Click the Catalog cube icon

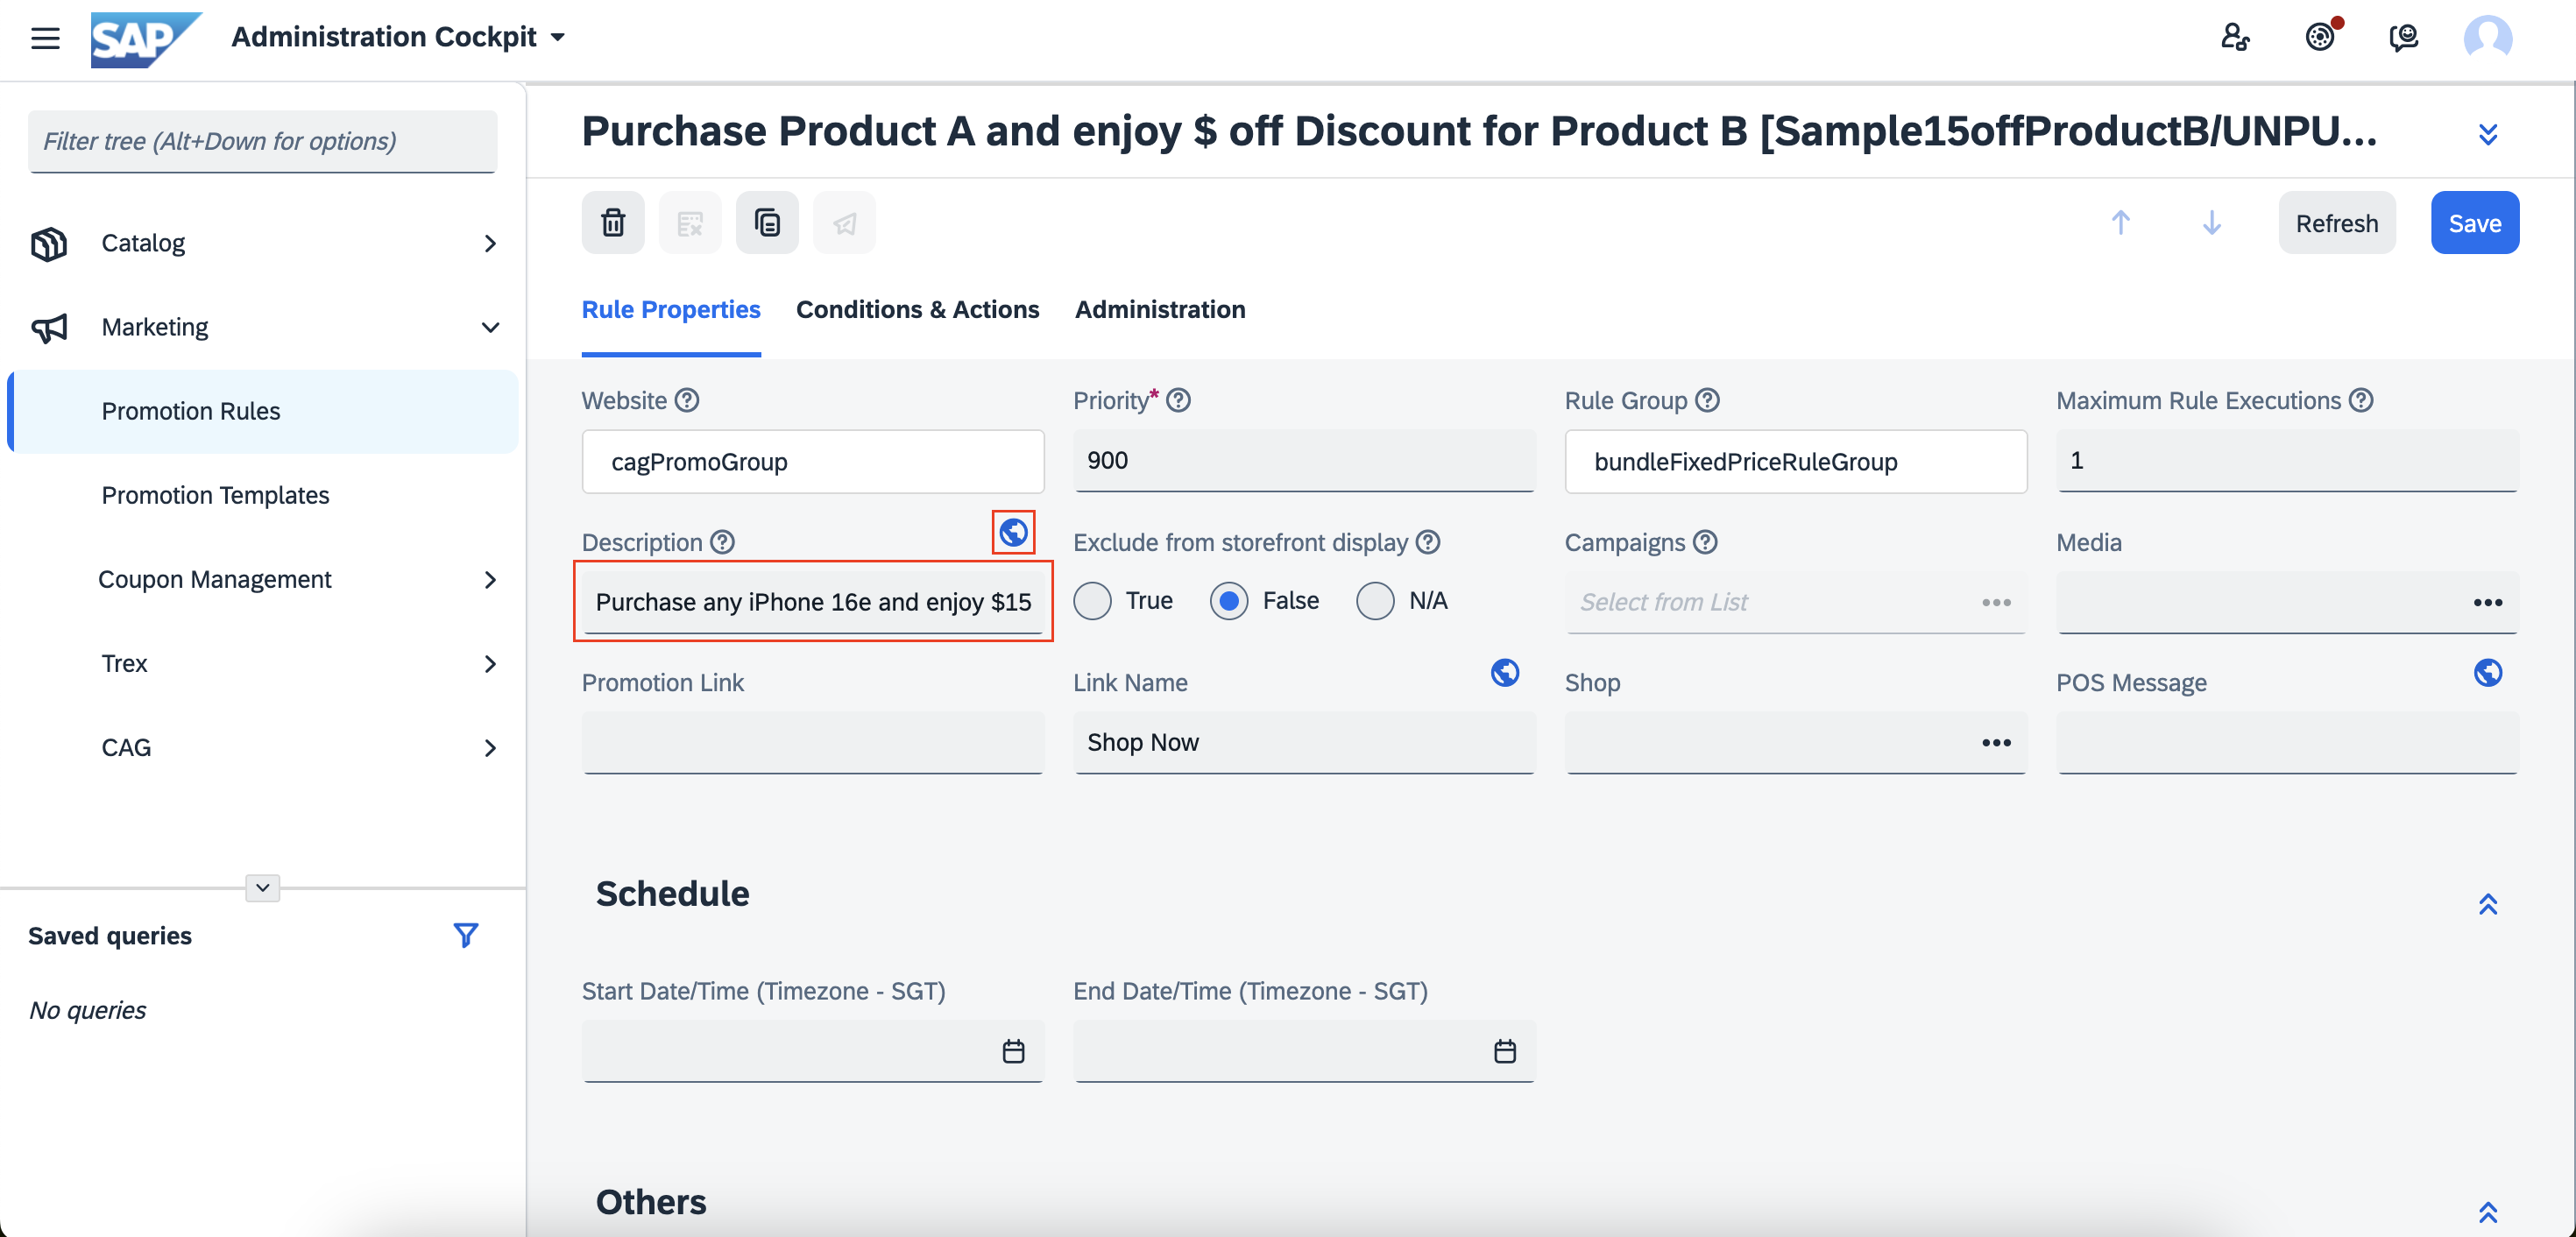pos(49,243)
